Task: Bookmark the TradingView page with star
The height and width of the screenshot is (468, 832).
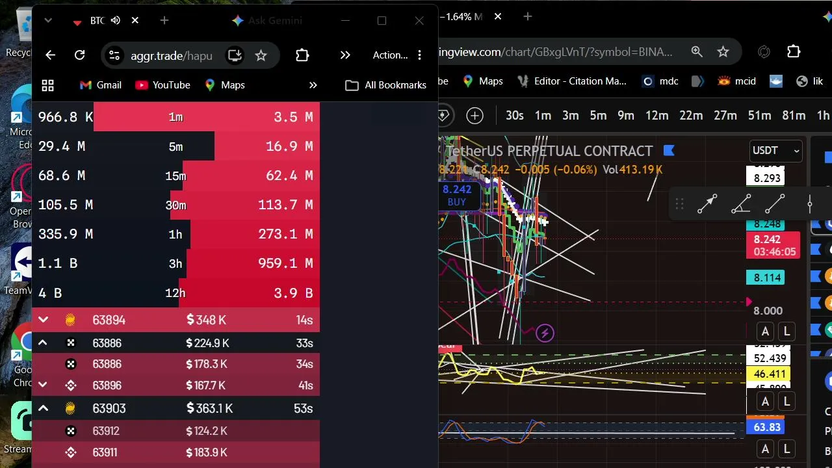Action: tap(723, 52)
